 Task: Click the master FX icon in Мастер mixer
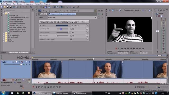(x=157, y=16)
